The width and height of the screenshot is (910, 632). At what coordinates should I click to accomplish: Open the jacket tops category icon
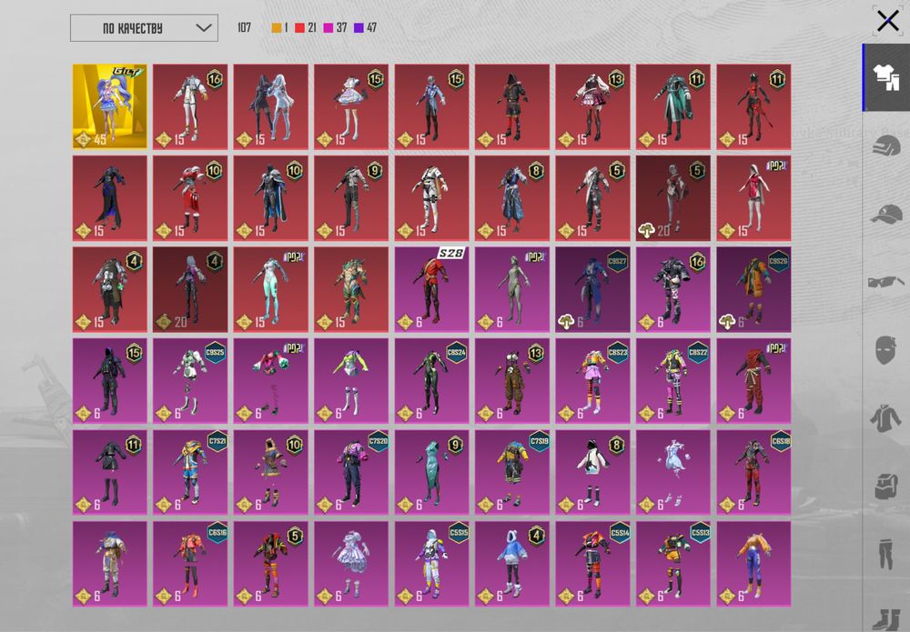(x=885, y=418)
